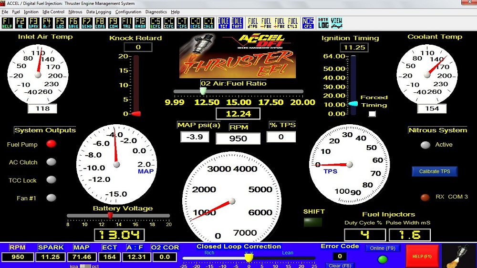The height and width of the screenshot is (268, 477).
Task: Click the red HELP (F1) button
Action: pos(422,256)
